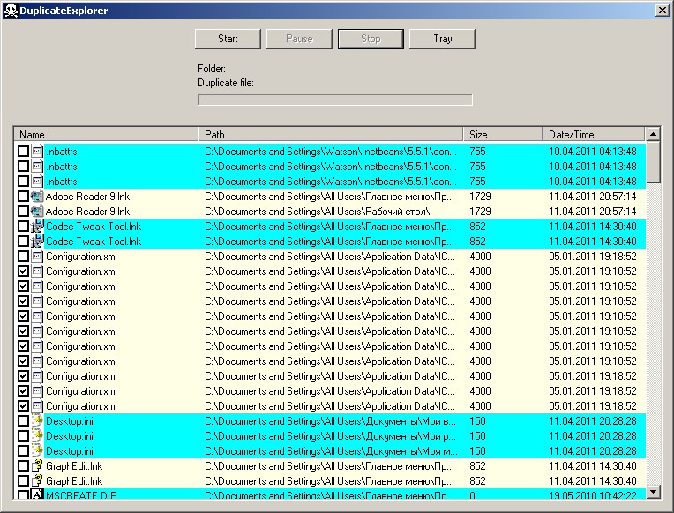
Task: Click the Start button
Action: click(228, 39)
